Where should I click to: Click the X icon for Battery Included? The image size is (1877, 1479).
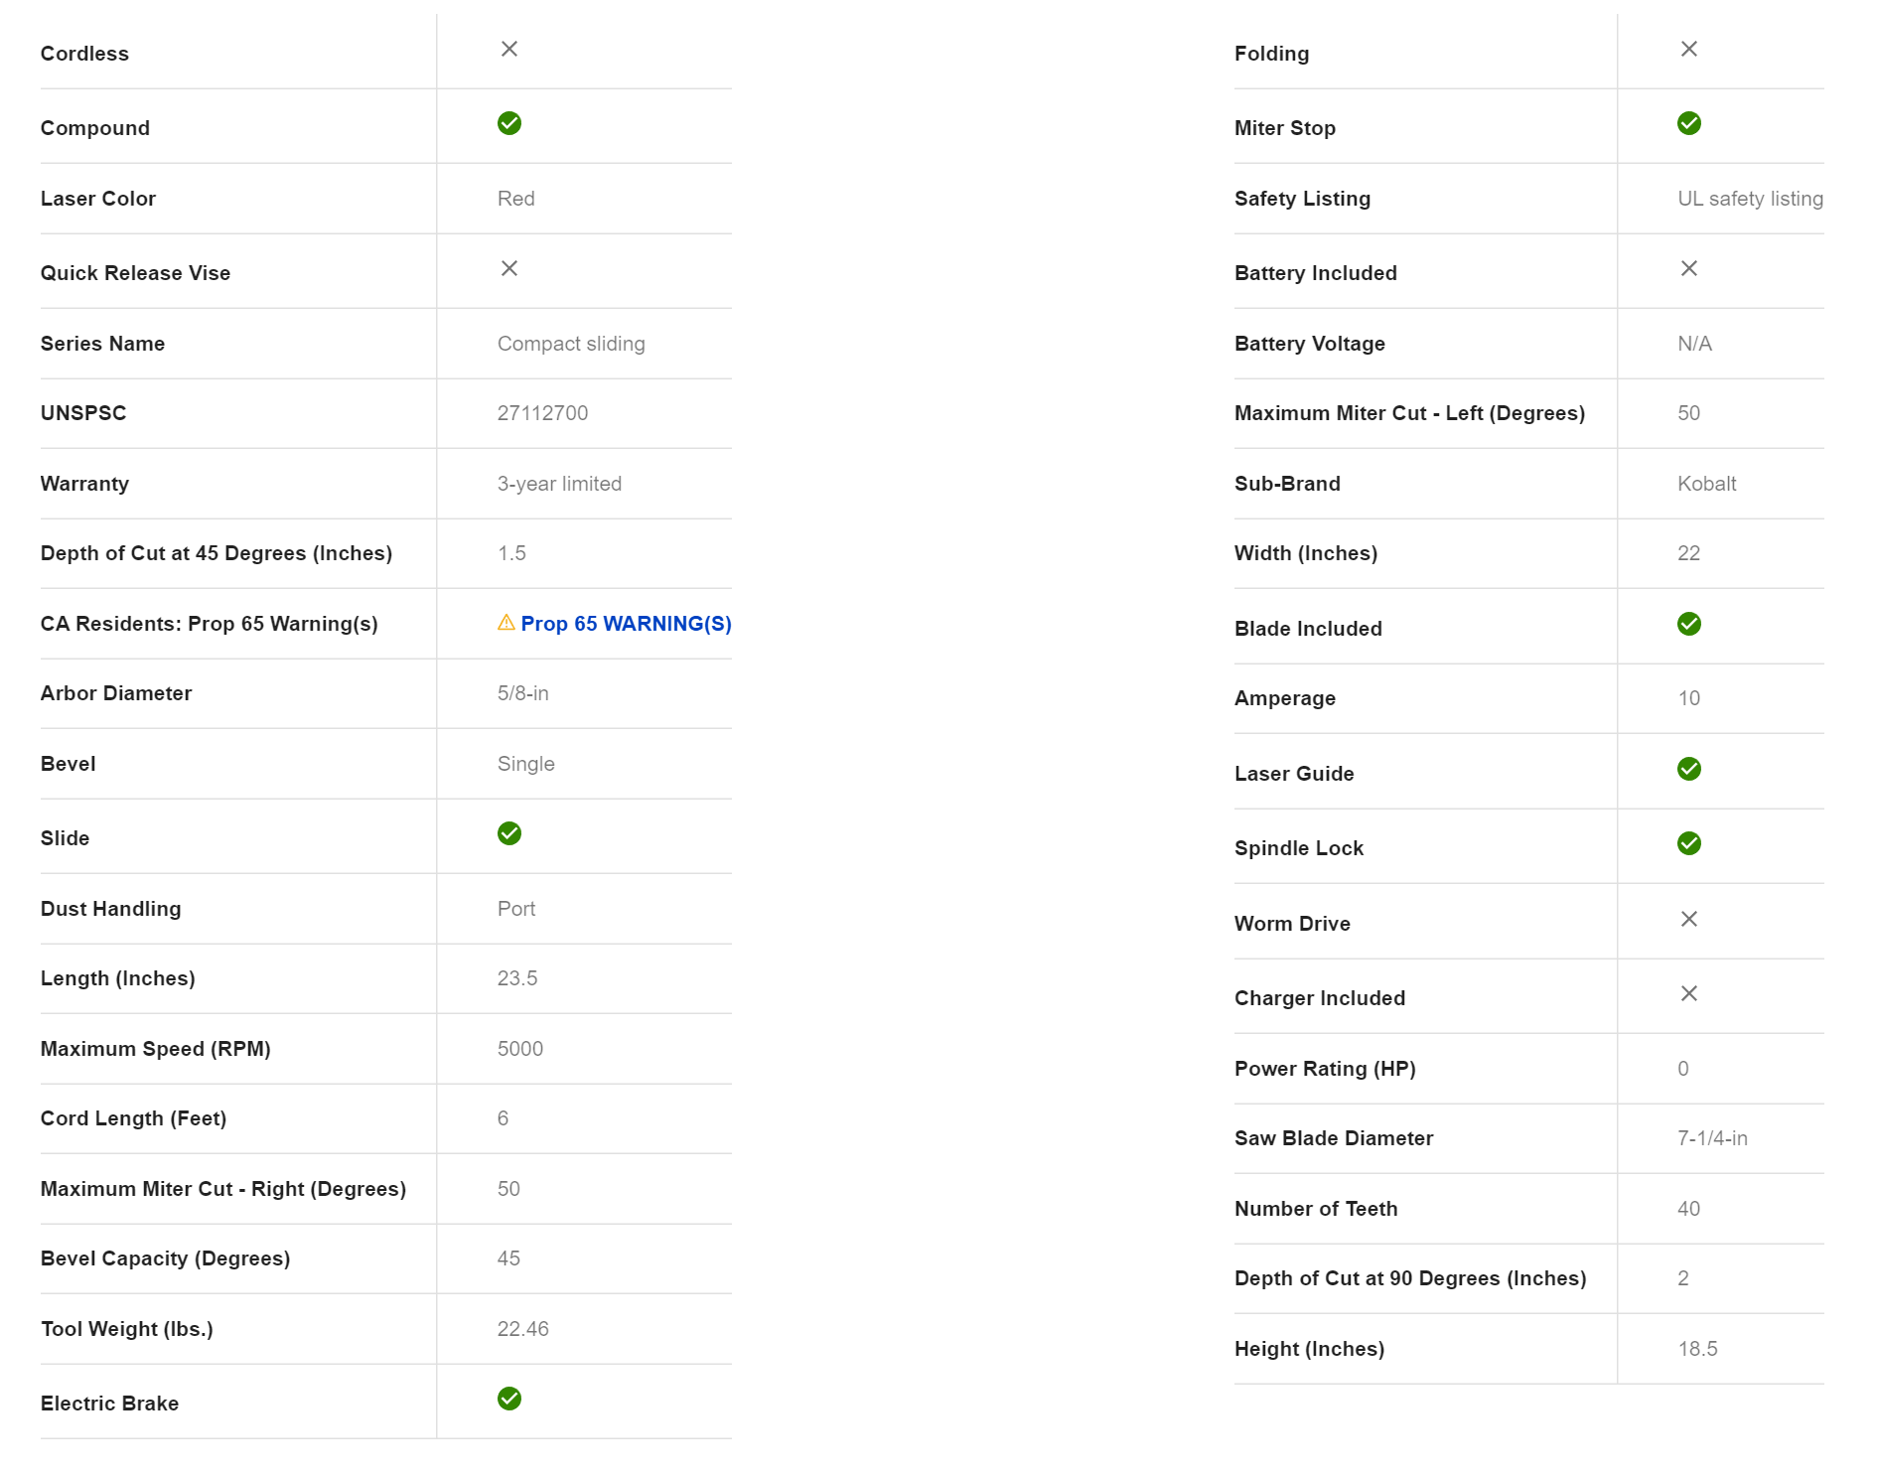1689,268
